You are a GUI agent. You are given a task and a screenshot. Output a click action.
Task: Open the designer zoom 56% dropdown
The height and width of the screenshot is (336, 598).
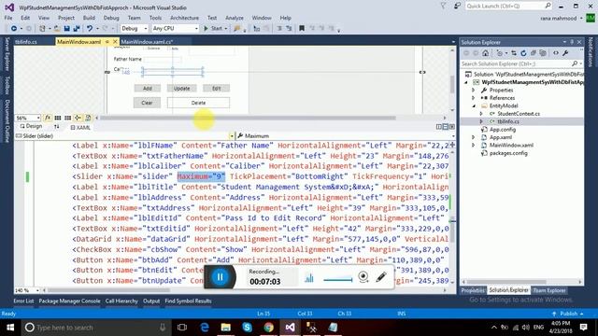(x=28, y=119)
